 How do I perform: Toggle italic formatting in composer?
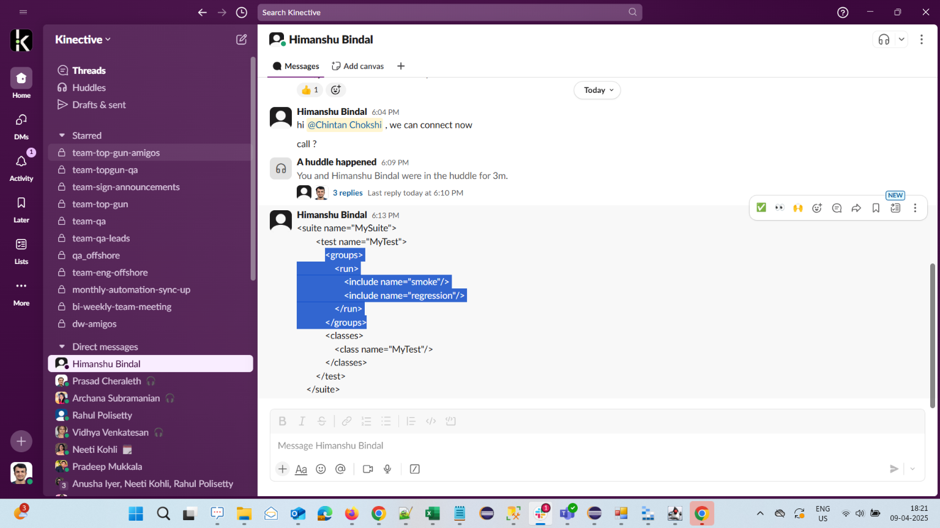click(302, 421)
